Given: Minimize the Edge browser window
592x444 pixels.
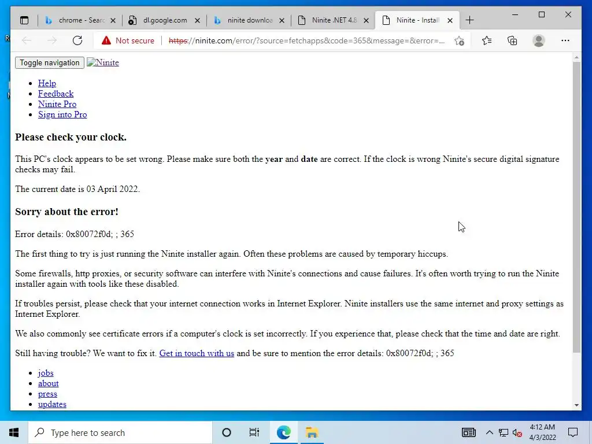Looking at the screenshot, I should [515, 14].
